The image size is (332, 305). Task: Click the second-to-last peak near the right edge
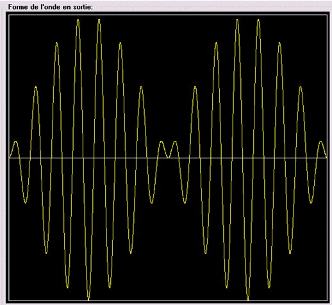[x=301, y=88]
